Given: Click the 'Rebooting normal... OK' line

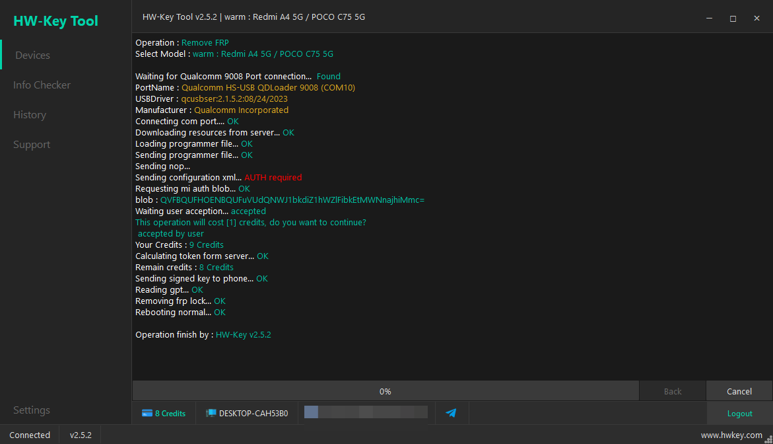Looking at the screenshot, I should click(x=180, y=313).
